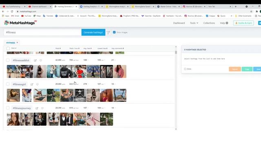Sort by the Posts / hour column
Viewport: 261px width, 146px height.
click(x=74, y=48)
